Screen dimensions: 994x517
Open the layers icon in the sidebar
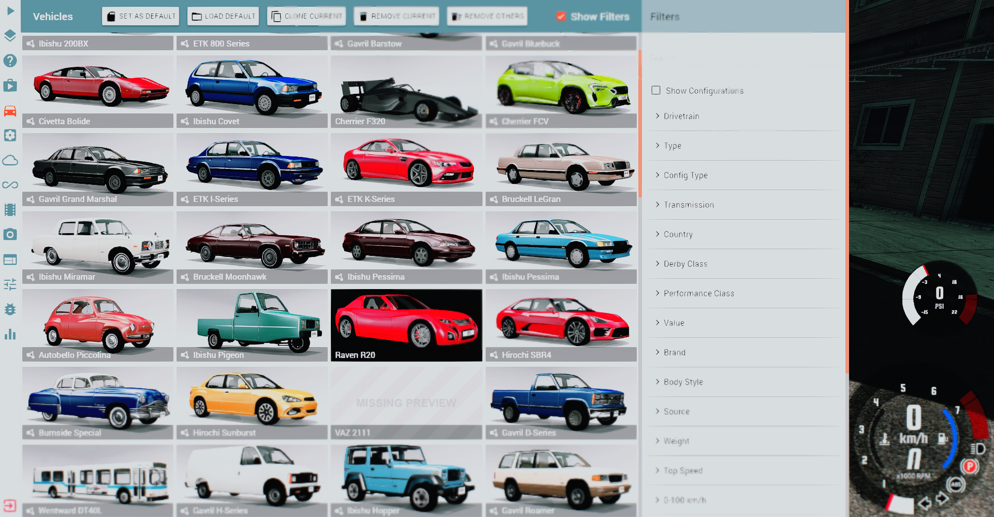[10, 35]
